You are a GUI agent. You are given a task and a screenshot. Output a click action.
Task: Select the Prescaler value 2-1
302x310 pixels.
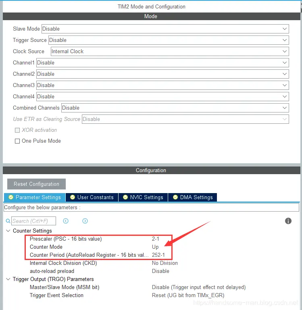pyautogui.click(x=156, y=239)
